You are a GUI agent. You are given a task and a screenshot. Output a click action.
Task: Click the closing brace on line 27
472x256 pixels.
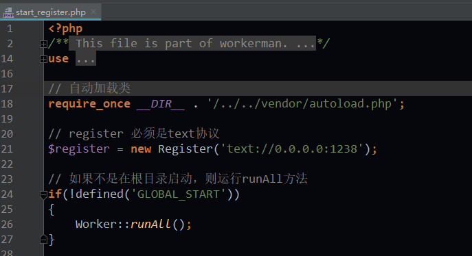point(52,240)
